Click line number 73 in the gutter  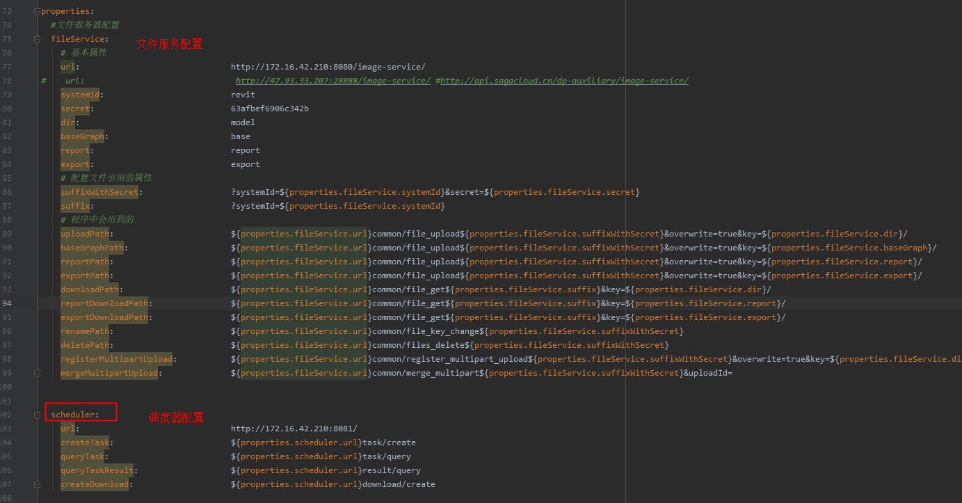coord(7,11)
